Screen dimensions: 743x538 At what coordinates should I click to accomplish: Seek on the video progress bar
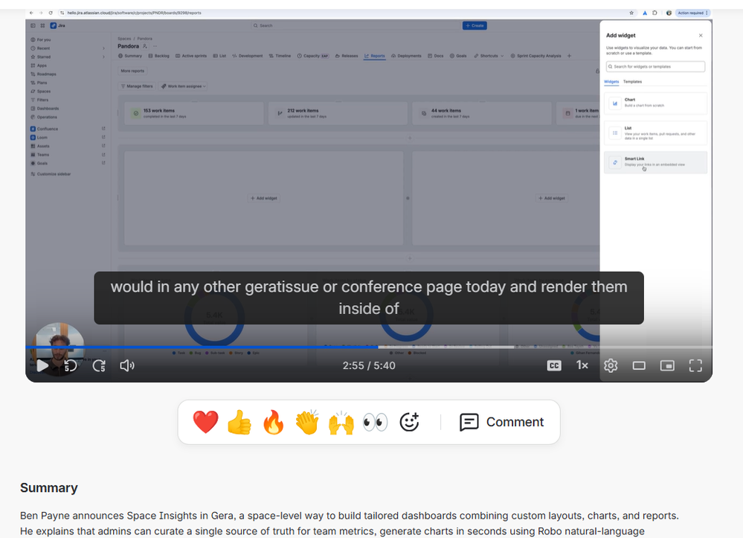[369, 347]
